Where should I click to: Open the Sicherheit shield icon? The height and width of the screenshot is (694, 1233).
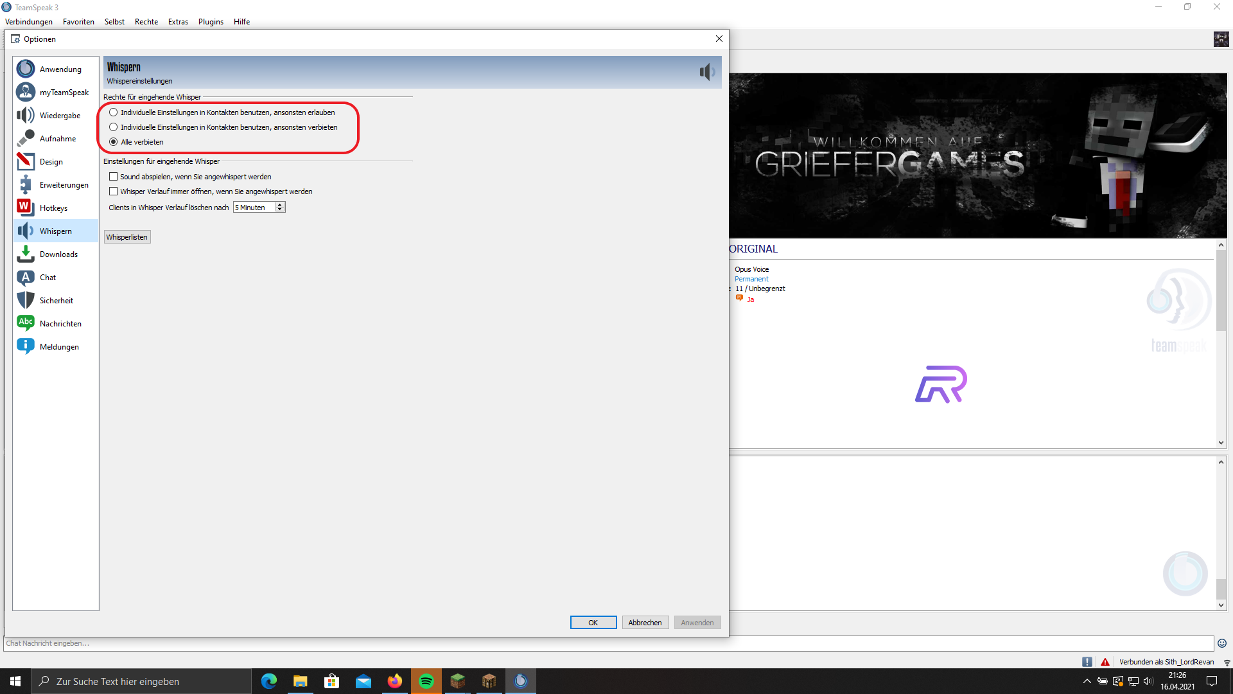tap(26, 300)
